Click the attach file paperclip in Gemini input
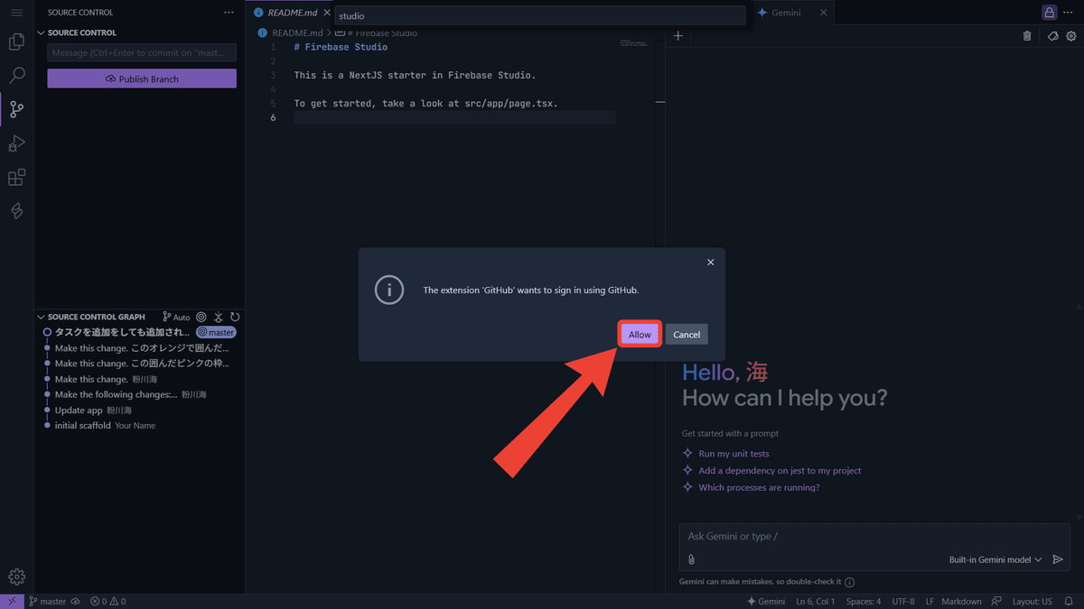This screenshot has height=609, width=1084. pyautogui.click(x=692, y=559)
